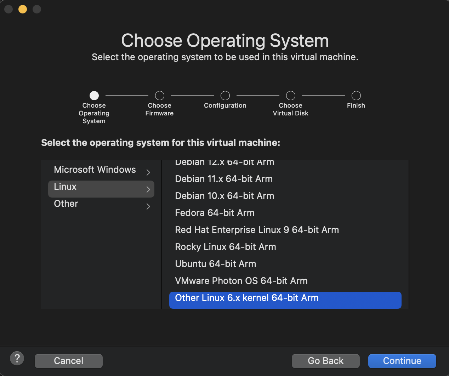Select VMware Photon OS 64-bit Arm
Image resolution: width=449 pixels, height=376 pixels.
(x=241, y=281)
